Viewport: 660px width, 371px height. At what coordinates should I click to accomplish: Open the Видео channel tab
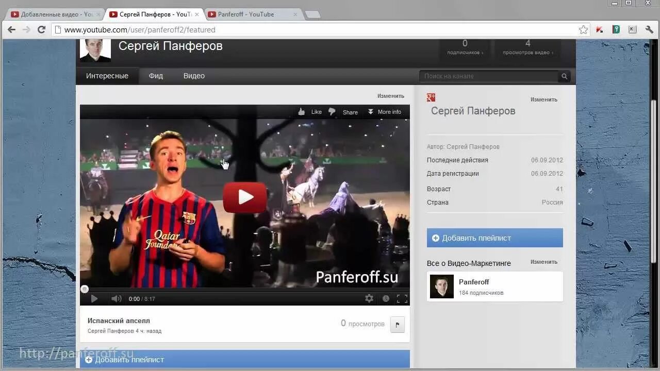click(194, 76)
